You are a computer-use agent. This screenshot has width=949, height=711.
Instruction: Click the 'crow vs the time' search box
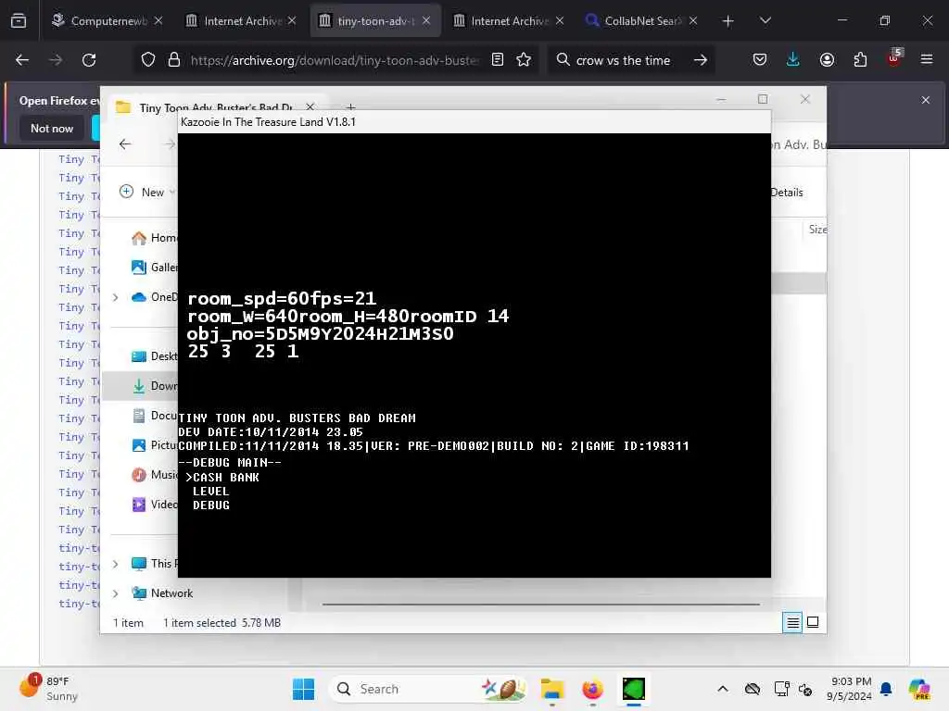623,60
